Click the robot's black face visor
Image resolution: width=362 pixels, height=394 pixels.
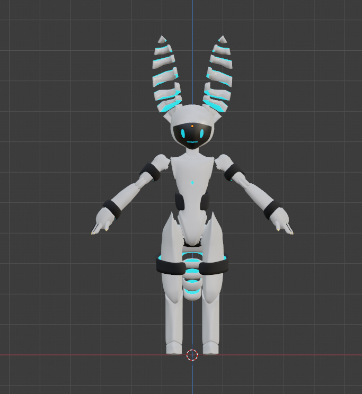(x=192, y=136)
